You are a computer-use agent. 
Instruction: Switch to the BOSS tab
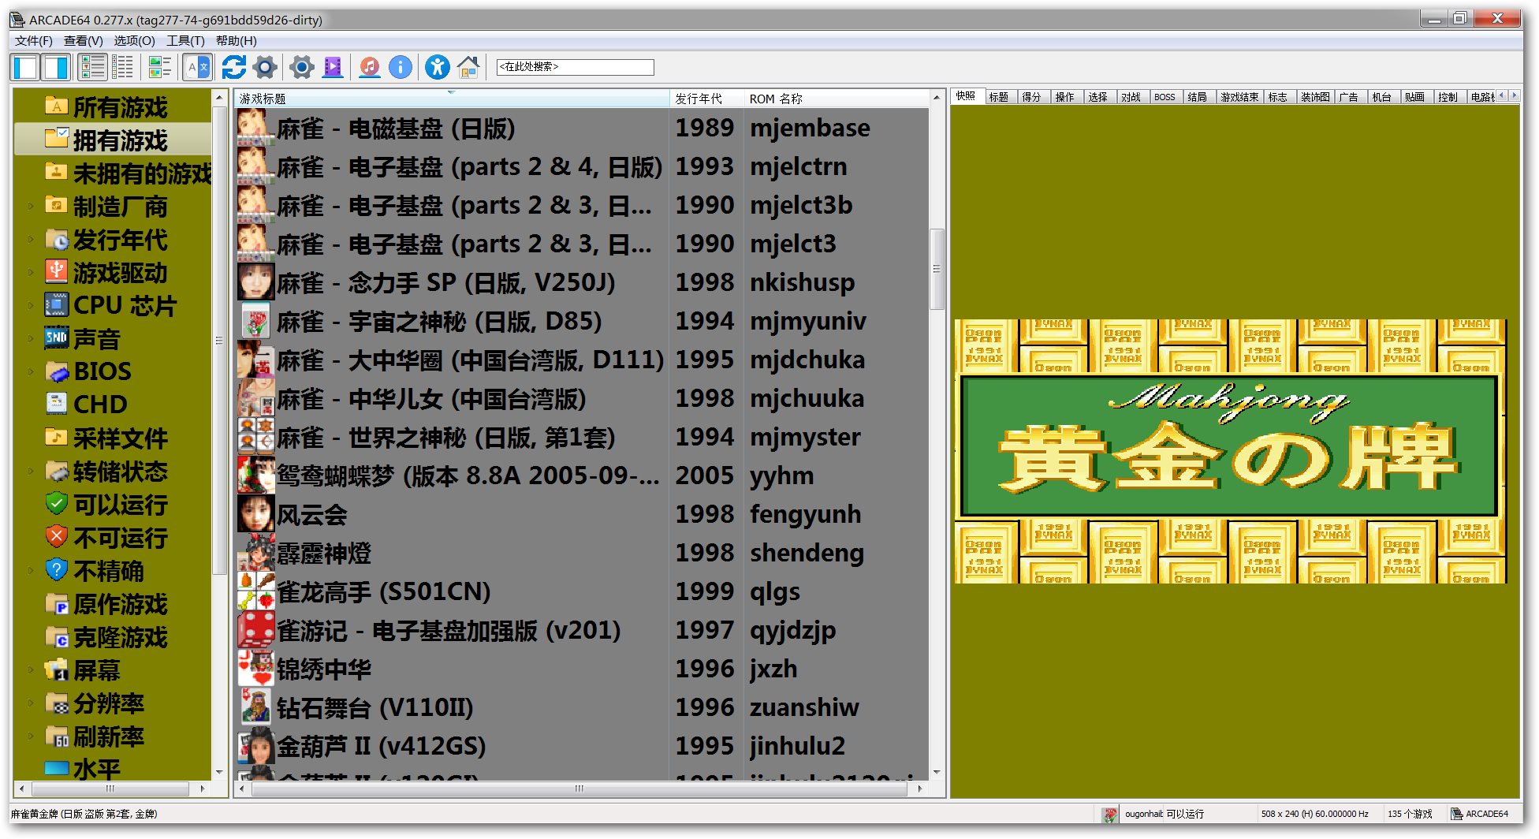click(1164, 97)
